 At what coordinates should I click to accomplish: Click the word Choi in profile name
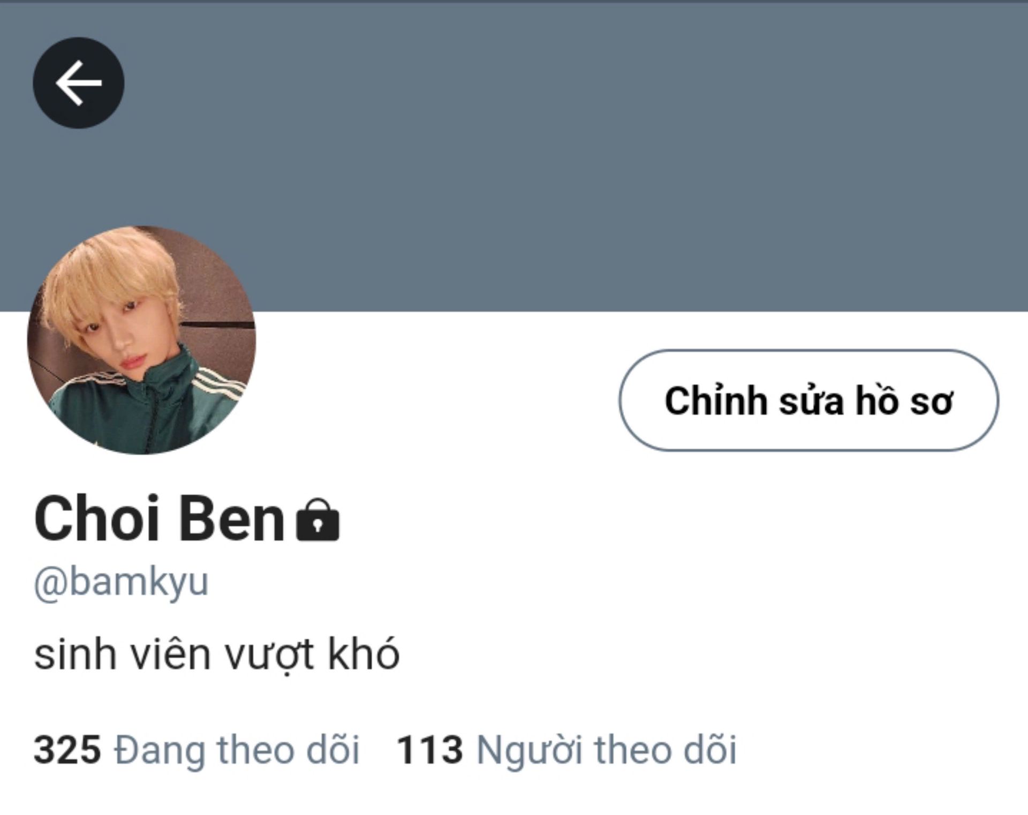pyautogui.click(x=97, y=519)
